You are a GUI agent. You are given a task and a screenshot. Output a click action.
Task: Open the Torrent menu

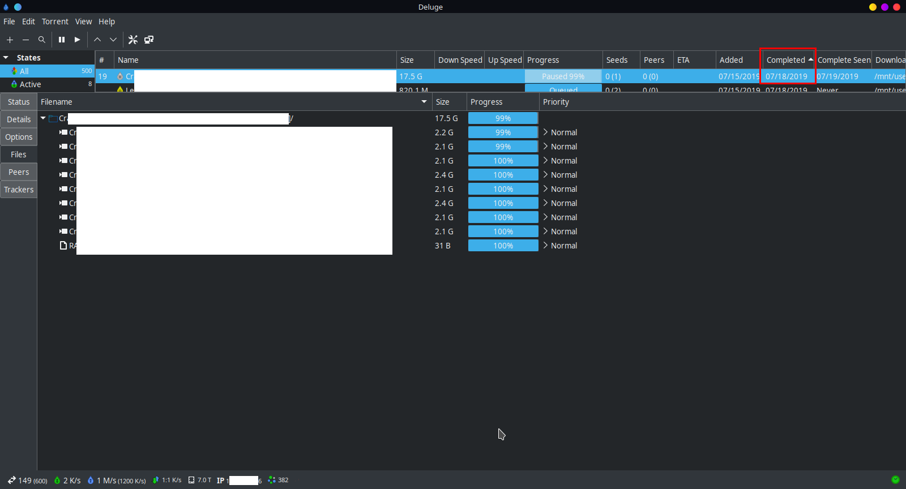click(x=55, y=22)
